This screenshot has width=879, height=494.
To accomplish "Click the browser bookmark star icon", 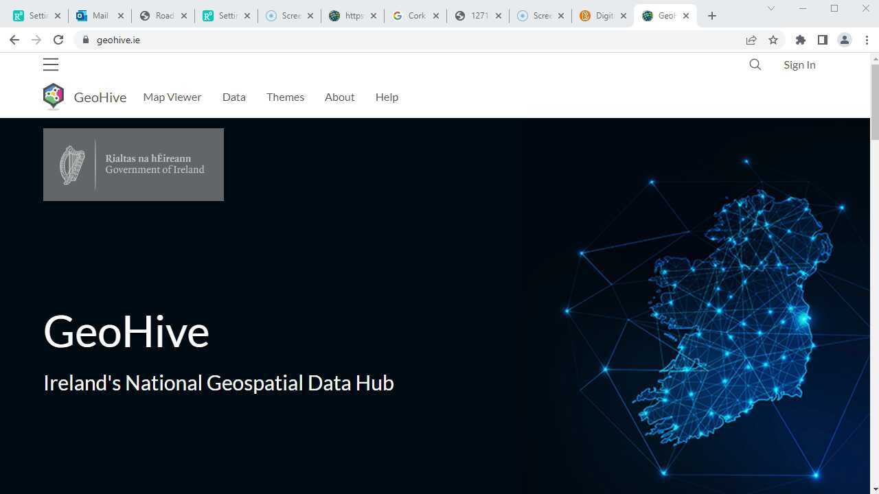I will pyautogui.click(x=773, y=40).
